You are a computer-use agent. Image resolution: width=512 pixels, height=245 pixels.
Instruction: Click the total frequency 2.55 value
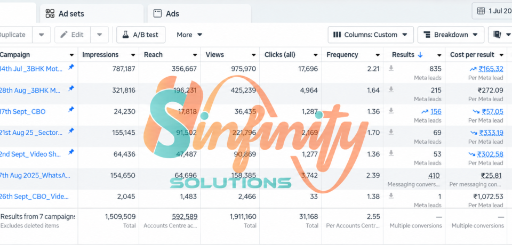click(x=373, y=216)
